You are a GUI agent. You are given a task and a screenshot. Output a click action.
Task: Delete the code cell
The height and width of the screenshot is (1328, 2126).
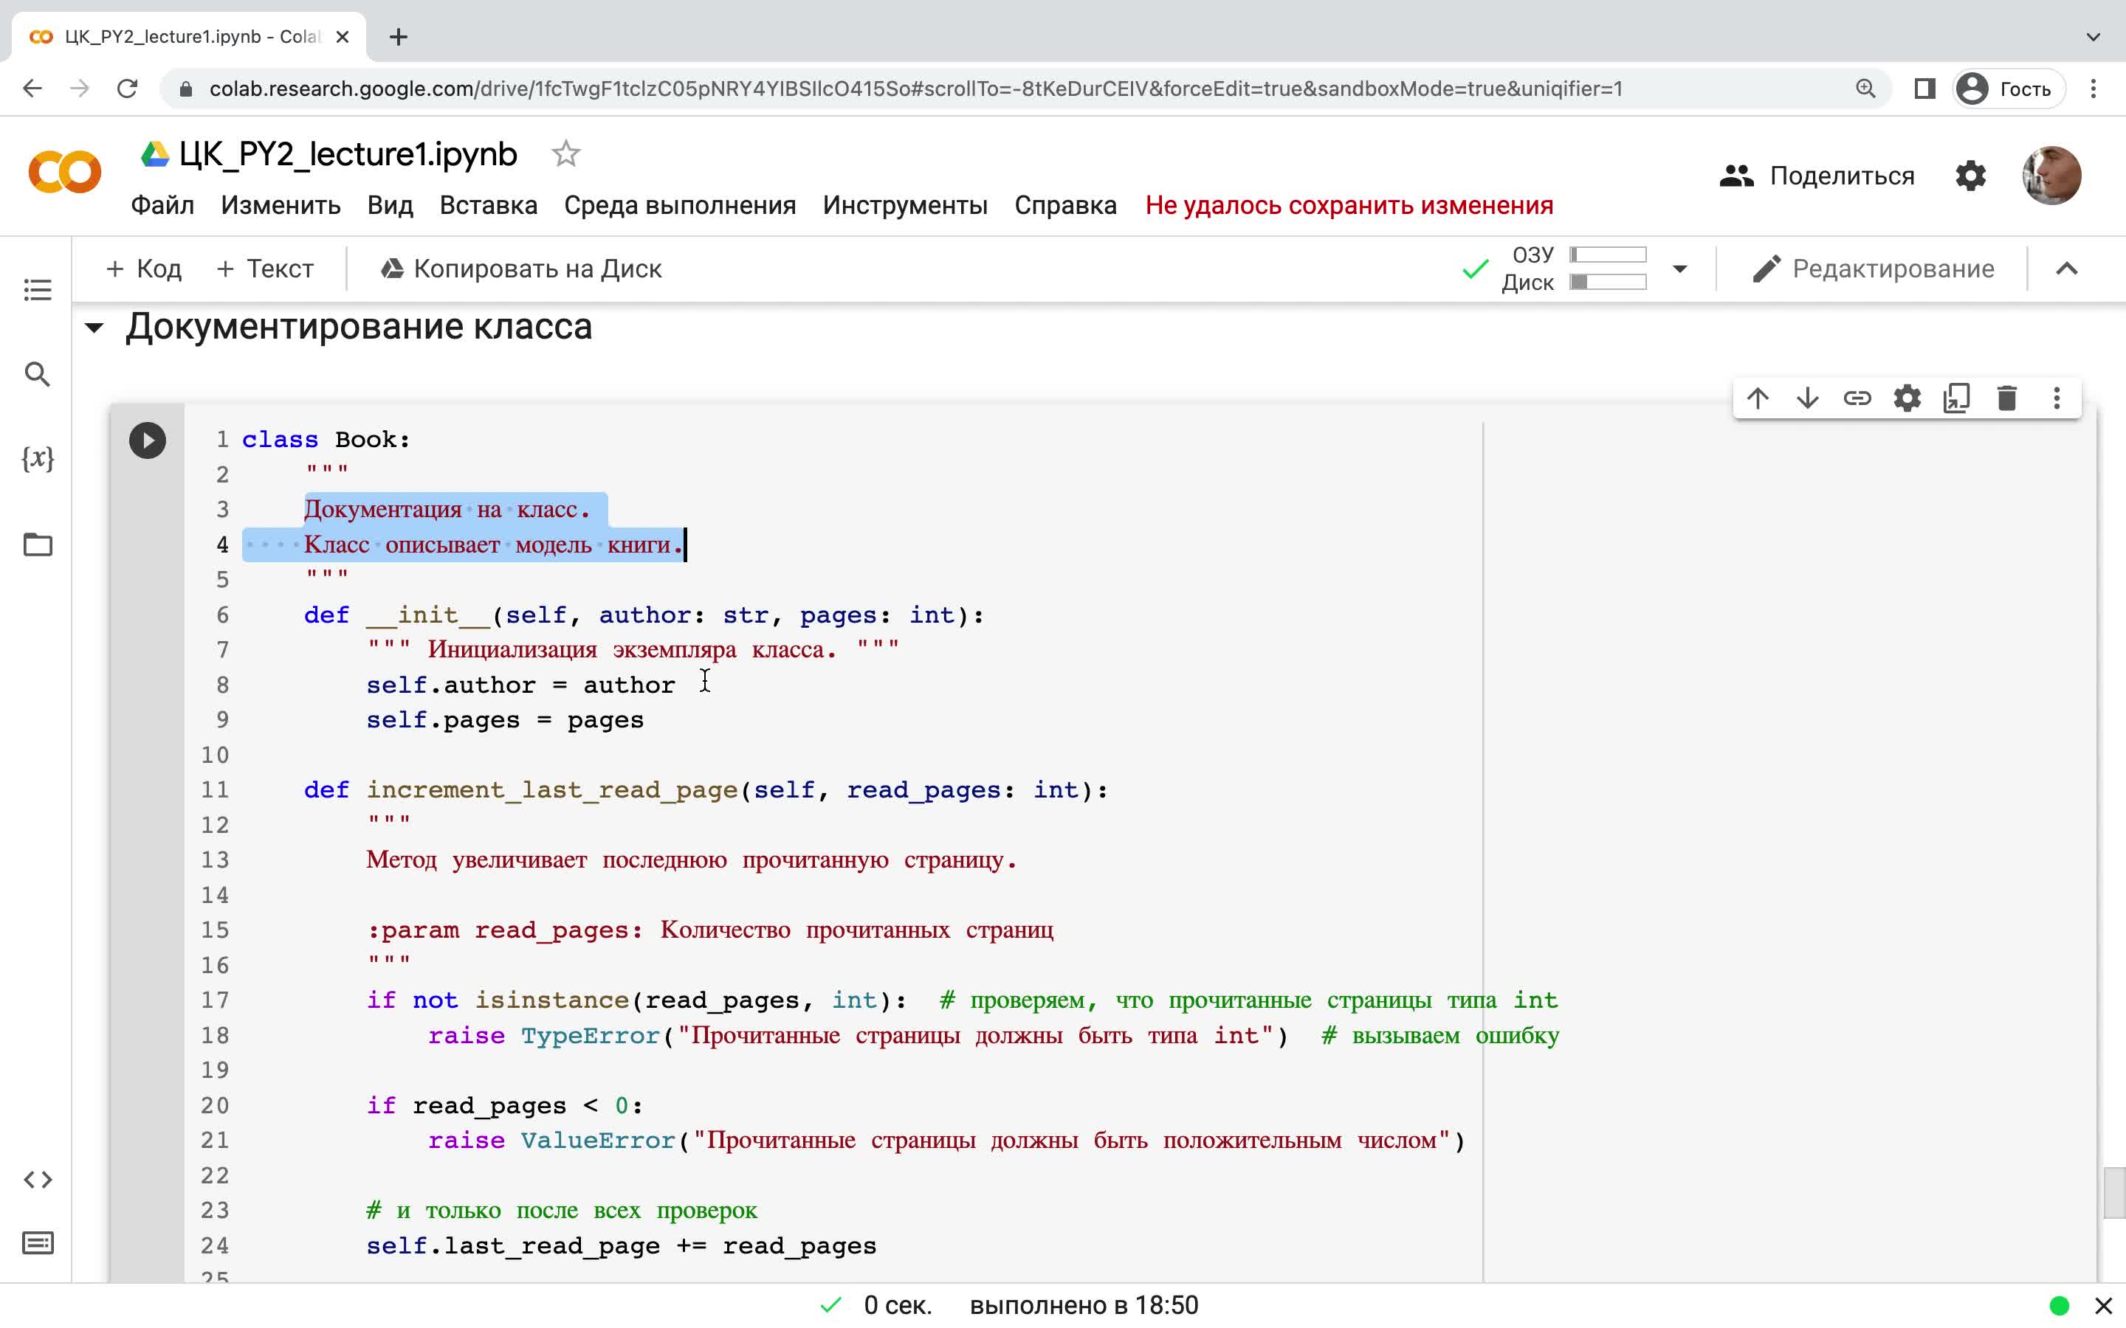tap(2006, 398)
